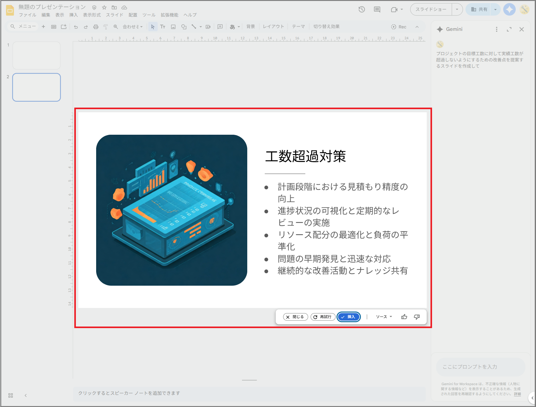This screenshot has width=536, height=407.
Task: Click the レイアウト toolbar button
Action: [273, 27]
